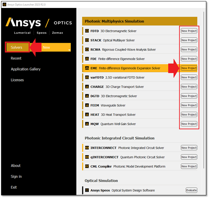This screenshot has width=209, height=198.
Task: Click the HEAT solver icon
Action: (87, 115)
